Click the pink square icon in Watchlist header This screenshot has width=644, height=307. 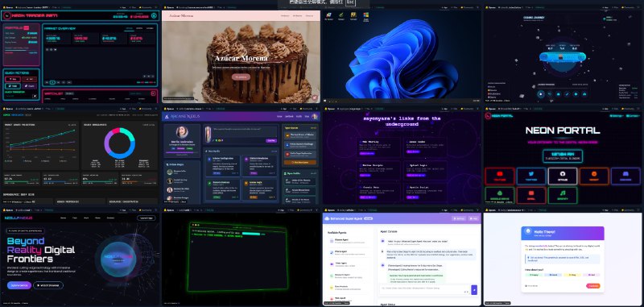152,93
